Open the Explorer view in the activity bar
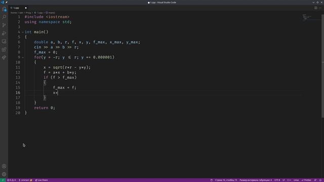The width and height of the screenshot is (324, 182). [4, 9]
